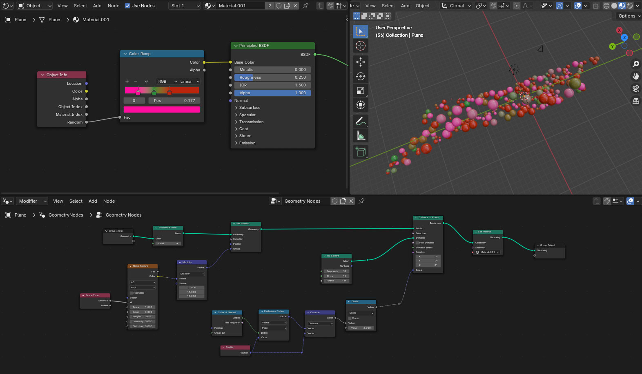The height and width of the screenshot is (374, 642).
Task: Open the Node menu in geometry editor
Action: (109, 201)
